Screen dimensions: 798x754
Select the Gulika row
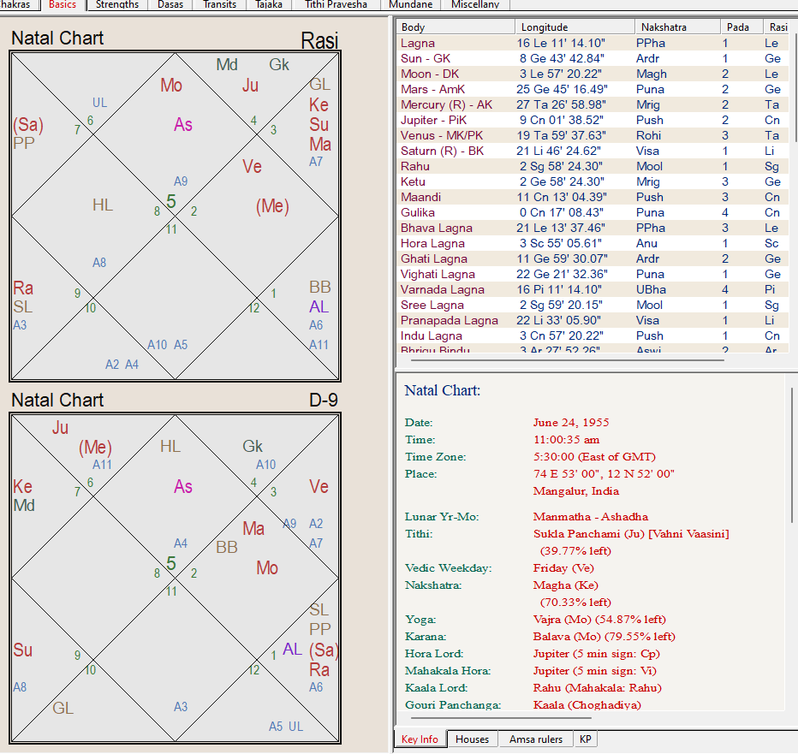[593, 212]
